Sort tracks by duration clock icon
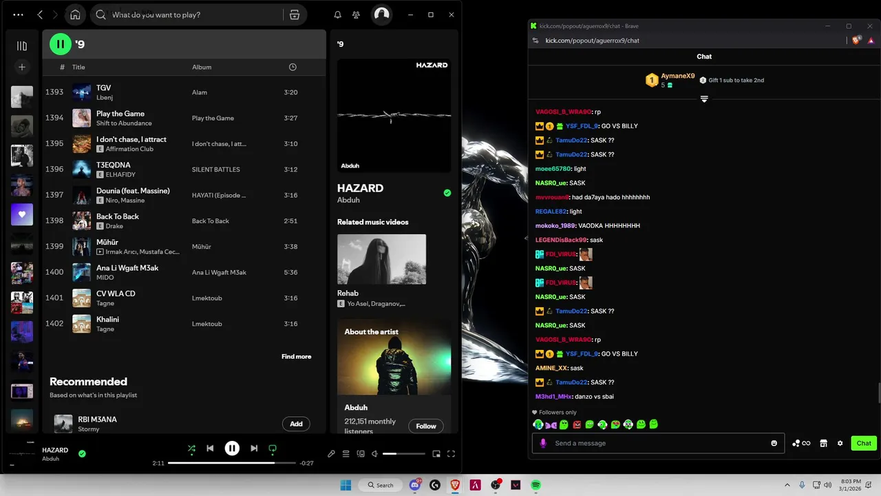This screenshot has width=881, height=496. coord(293,67)
